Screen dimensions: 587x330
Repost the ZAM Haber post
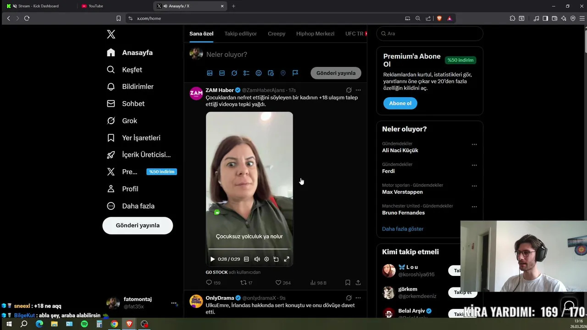(247, 283)
